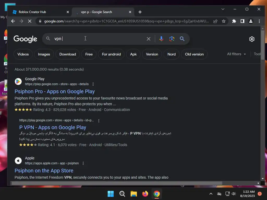Show hidden system tray icons
Viewport: 267px width, 200px height.
click(211, 194)
